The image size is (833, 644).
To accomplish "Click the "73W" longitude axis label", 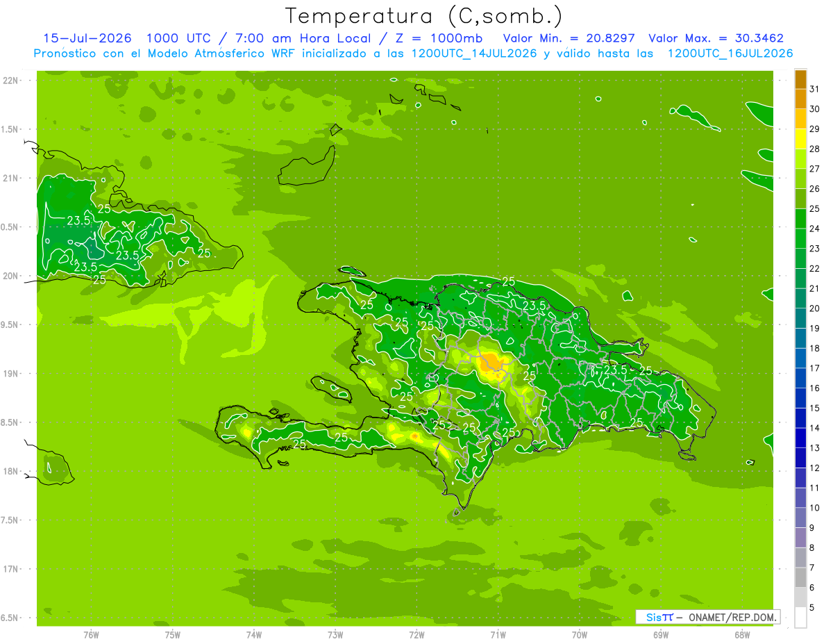I will 335,635.
